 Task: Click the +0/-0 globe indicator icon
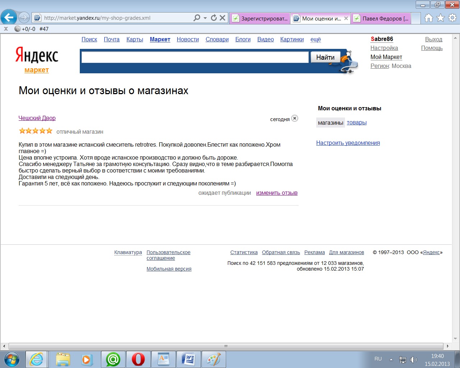(x=17, y=29)
